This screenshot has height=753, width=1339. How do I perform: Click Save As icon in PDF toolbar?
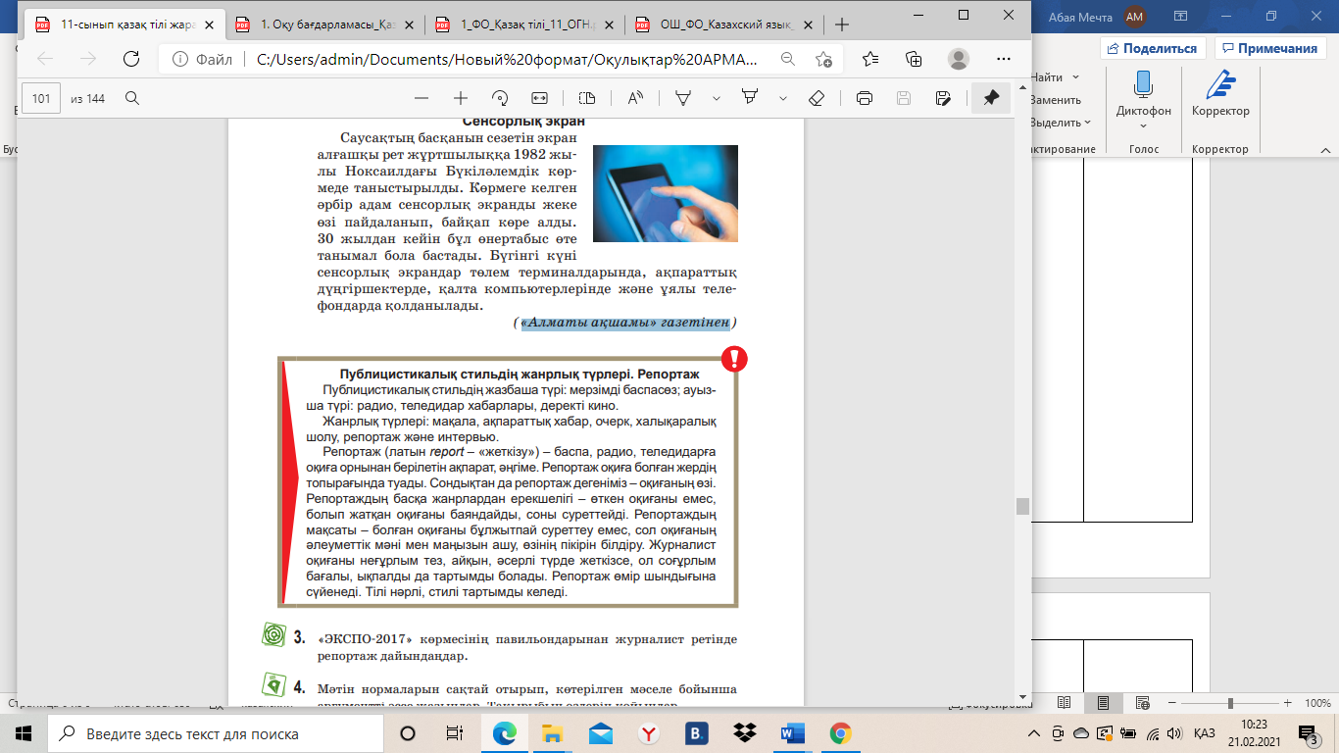pos(943,98)
